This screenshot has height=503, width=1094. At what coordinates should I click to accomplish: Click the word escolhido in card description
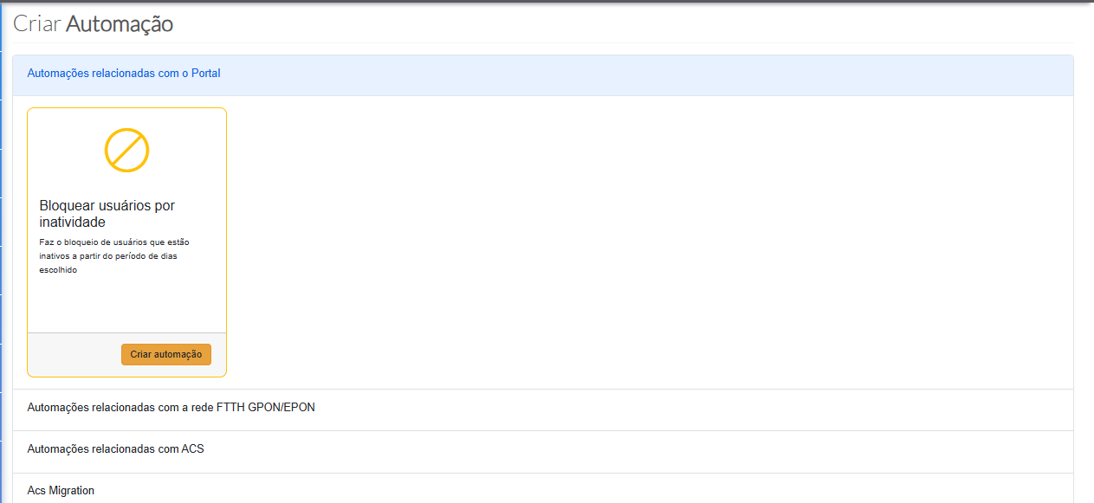point(59,270)
